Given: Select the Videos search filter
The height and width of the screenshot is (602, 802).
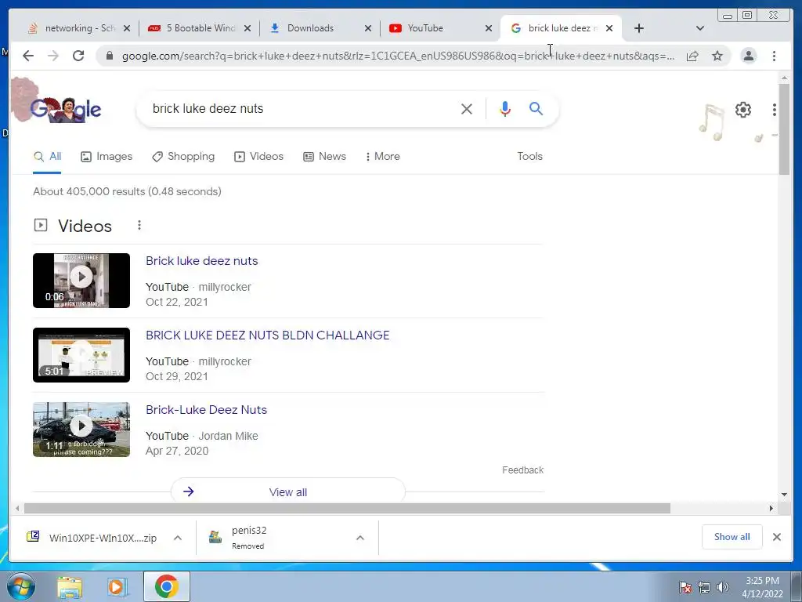Looking at the screenshot, I should coord(258,157).
